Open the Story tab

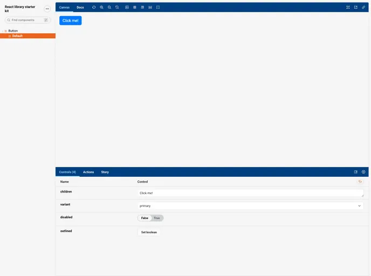tap(105, 172)
